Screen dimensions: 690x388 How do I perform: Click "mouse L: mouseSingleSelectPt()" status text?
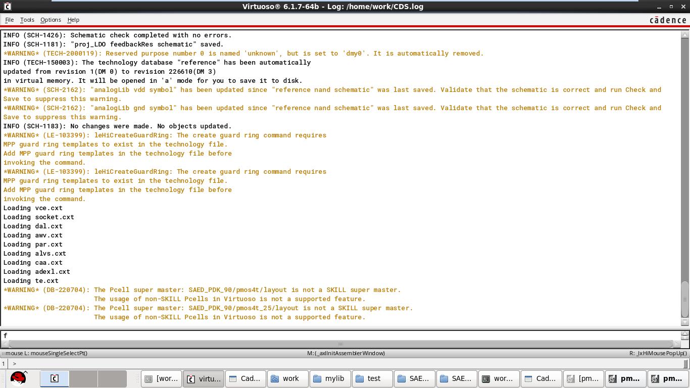[x=46, y=353]
